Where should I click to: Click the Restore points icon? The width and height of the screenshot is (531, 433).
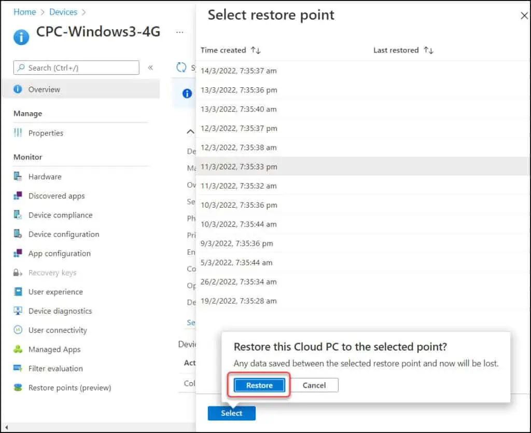point(18,387)
